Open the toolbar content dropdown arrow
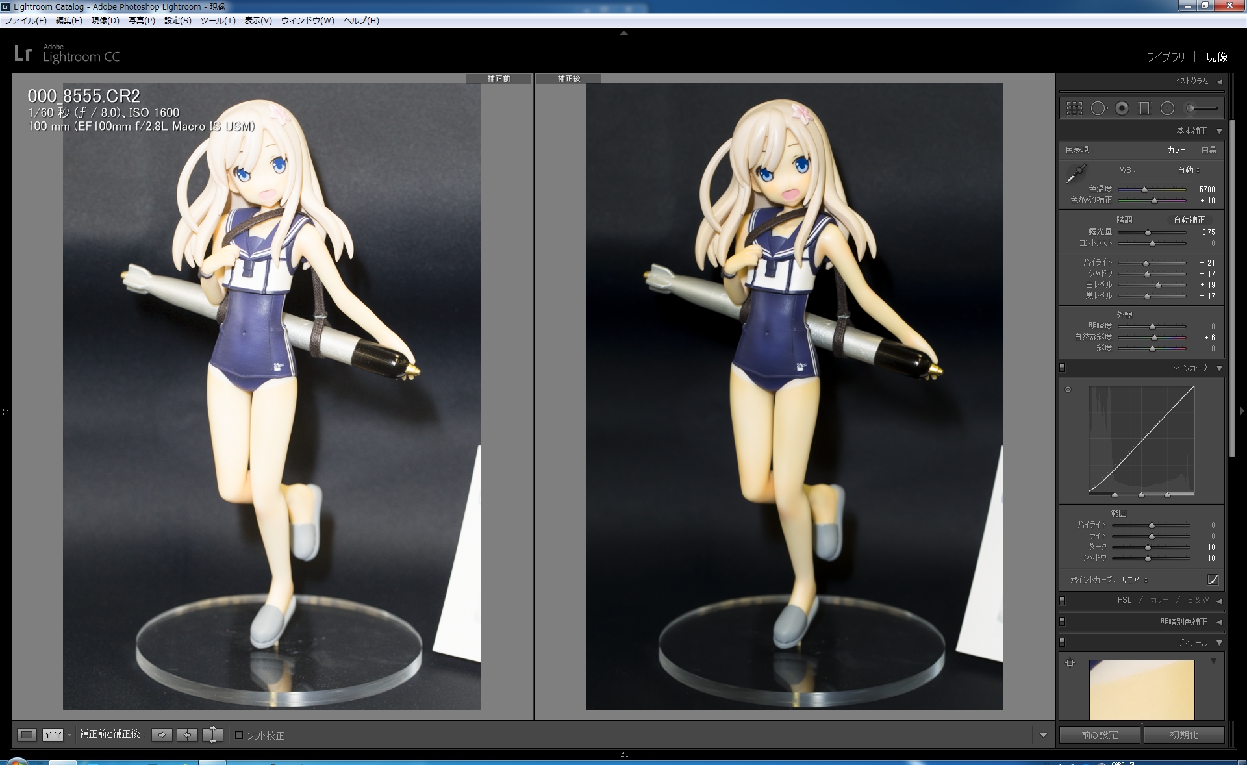This screenshot has height=765, width=1247. [x=1043, y=735]
